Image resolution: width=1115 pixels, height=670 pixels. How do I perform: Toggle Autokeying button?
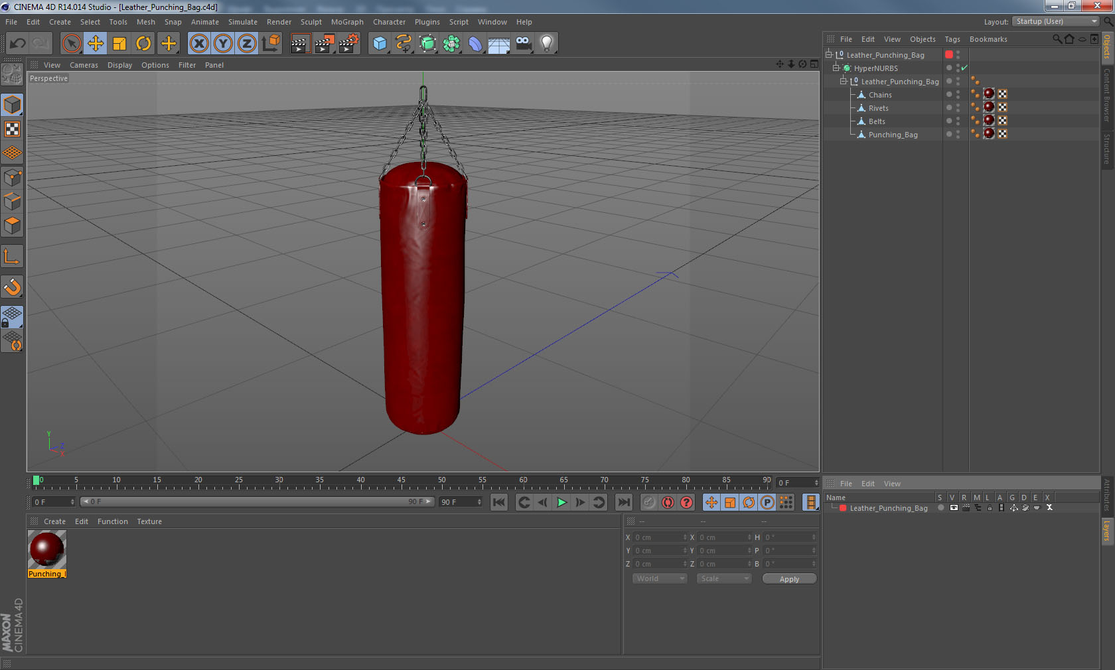[668, 502]
